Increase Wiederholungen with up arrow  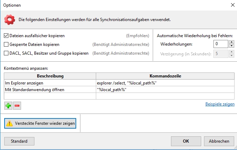point(232,42)
